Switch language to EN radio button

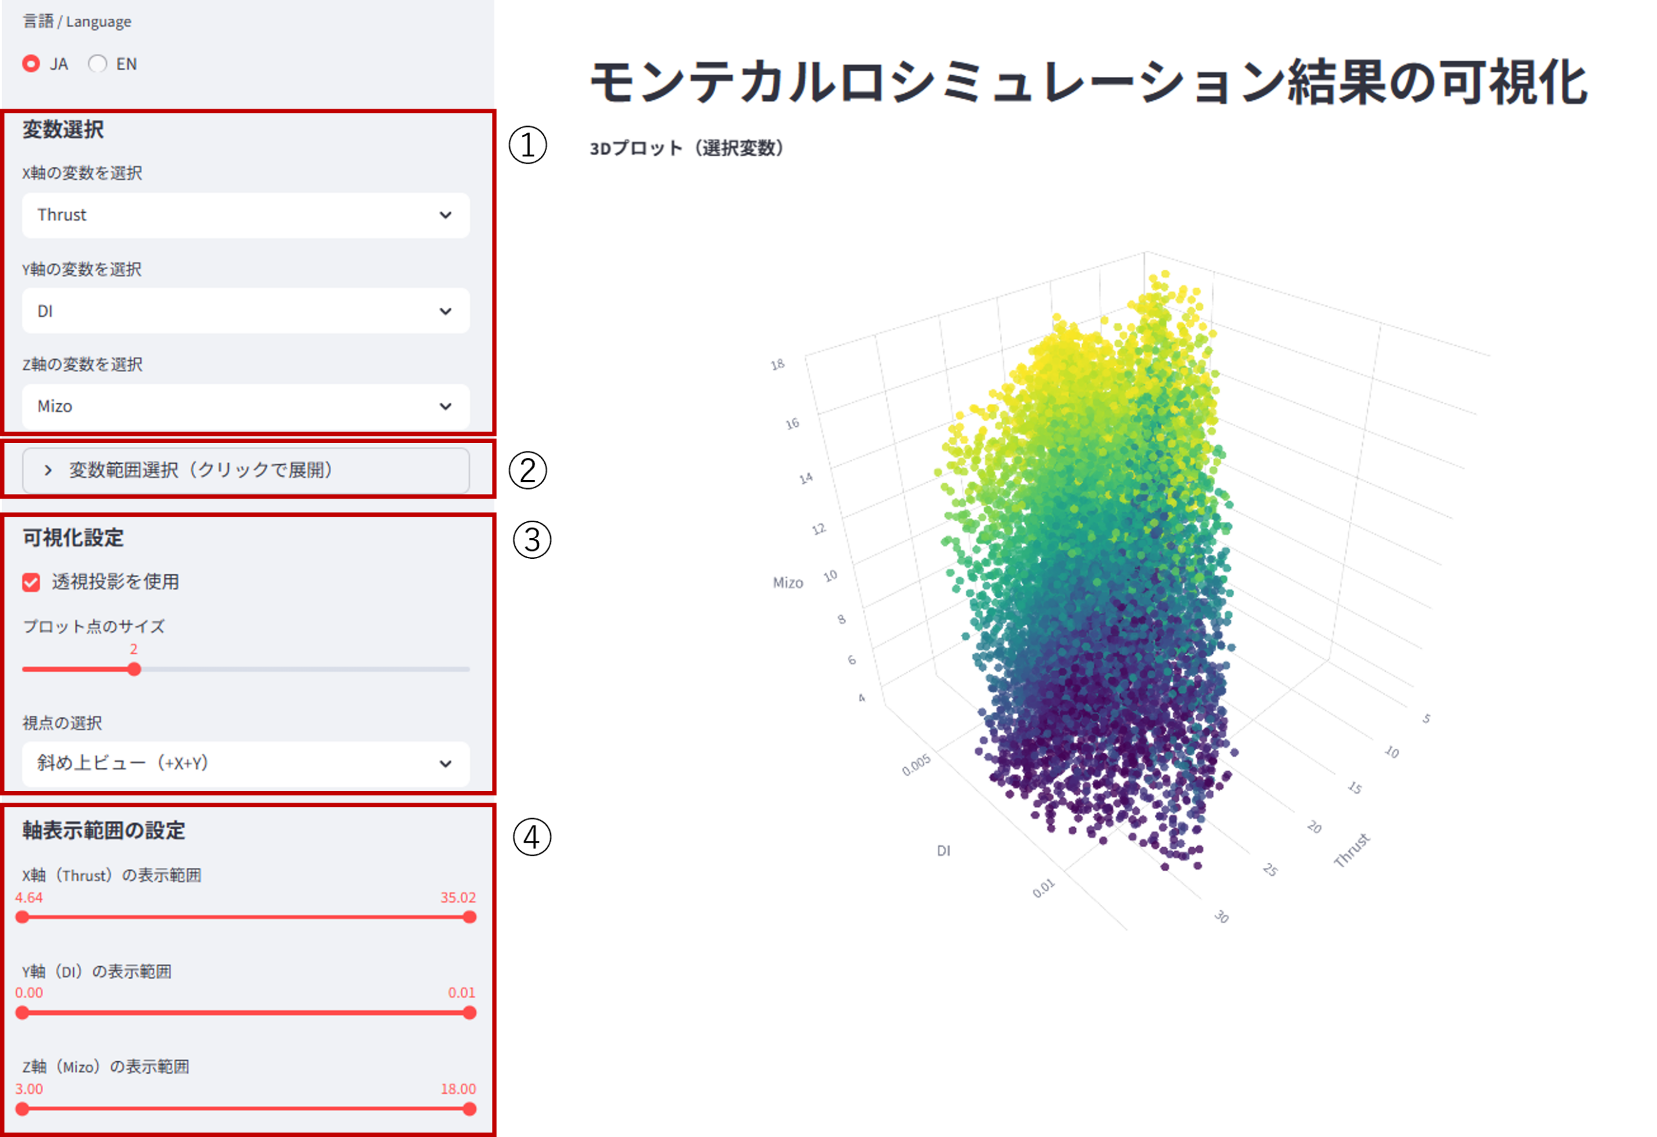(98, 63)
